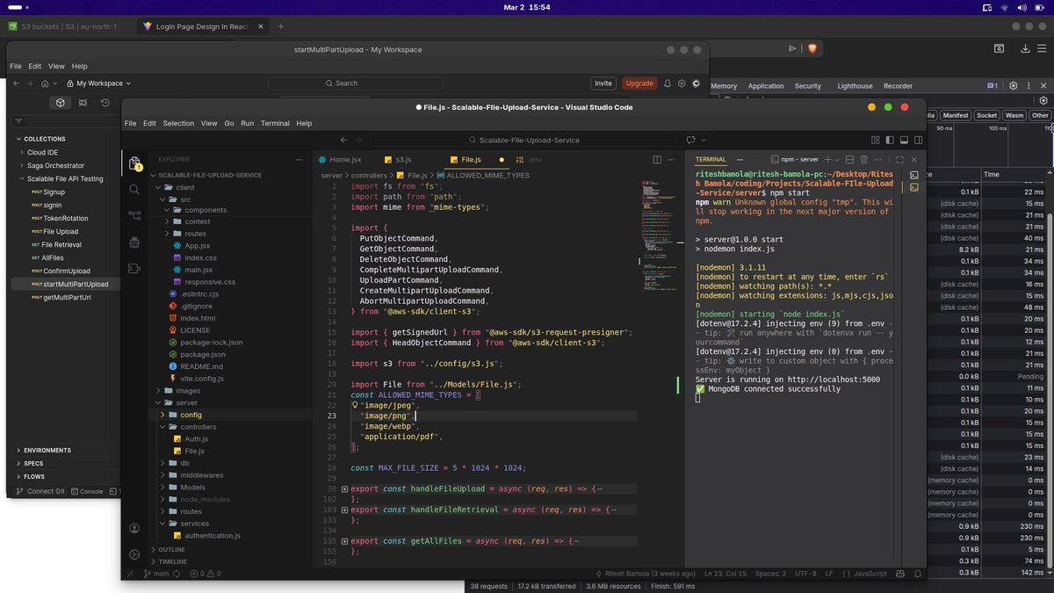Image resolution: width=1054 pixels, height=593 pixels.
Task: Click the Manifest filter in DevTools network panel
Action: tap(955, 115)
